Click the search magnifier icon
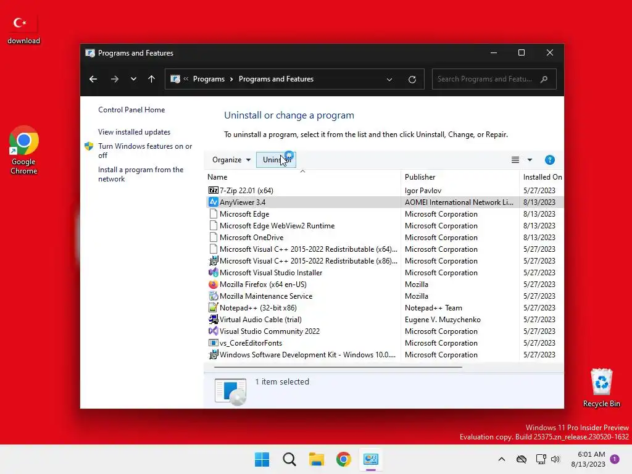This screenshot has height=474, width=632. pyautogui.click(x=544, y=79)
